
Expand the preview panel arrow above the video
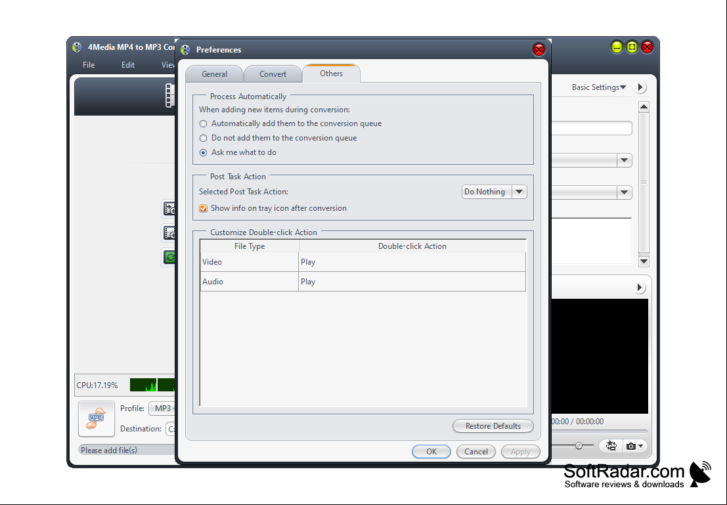pos(640,288)
